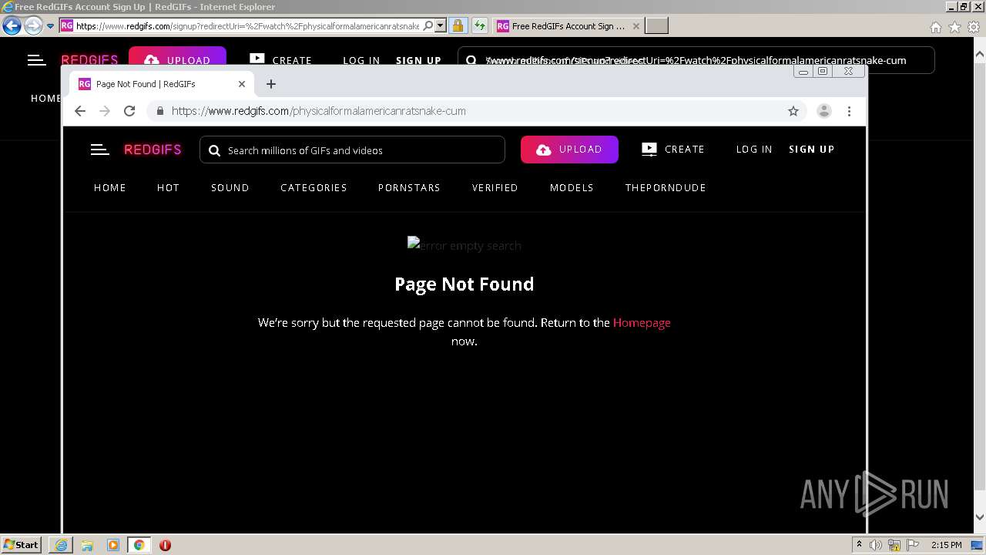Screen dimensions: 986x555
Task: Open the SOUND nav item
Action: pos(230,187)
